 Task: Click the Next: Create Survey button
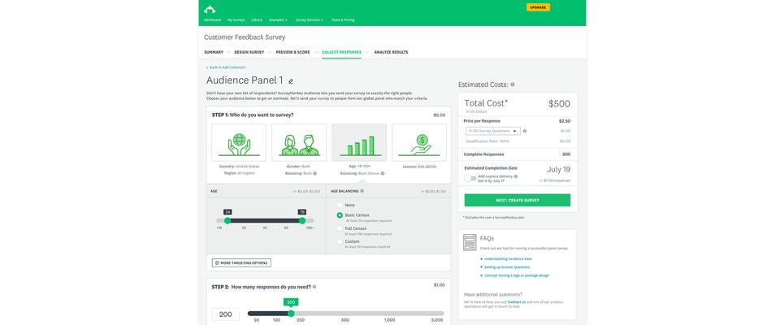tap(517, 200)
